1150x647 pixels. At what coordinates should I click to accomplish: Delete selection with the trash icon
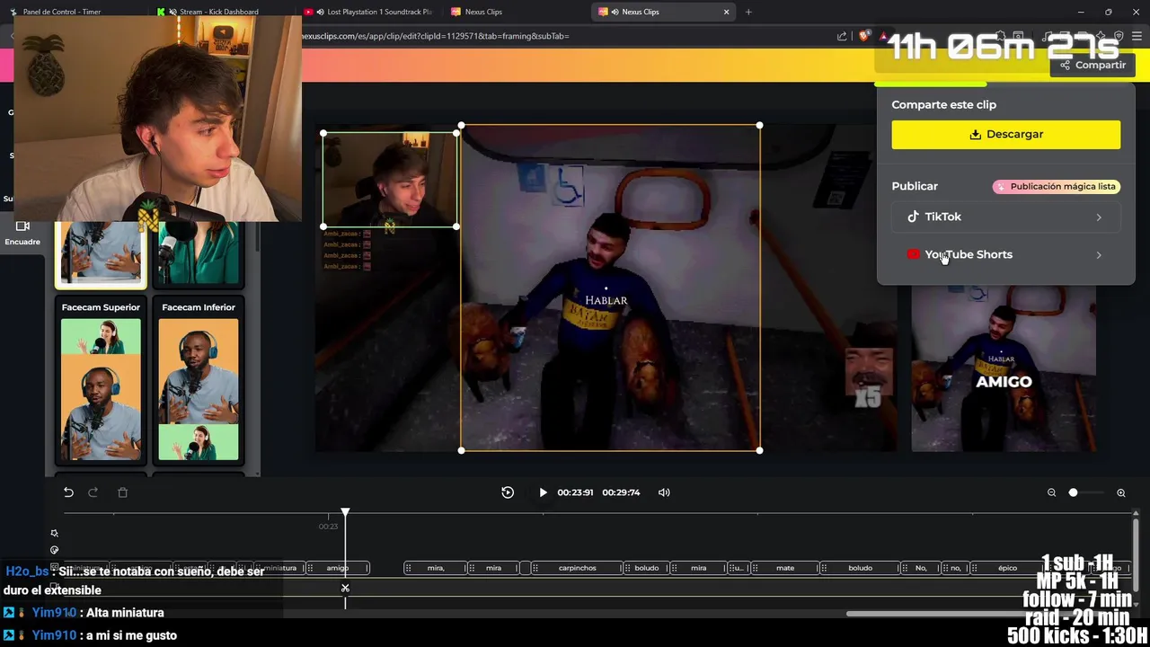coord(123,492)
